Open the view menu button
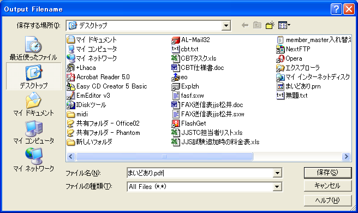358x213 pixels. point(284,25)
